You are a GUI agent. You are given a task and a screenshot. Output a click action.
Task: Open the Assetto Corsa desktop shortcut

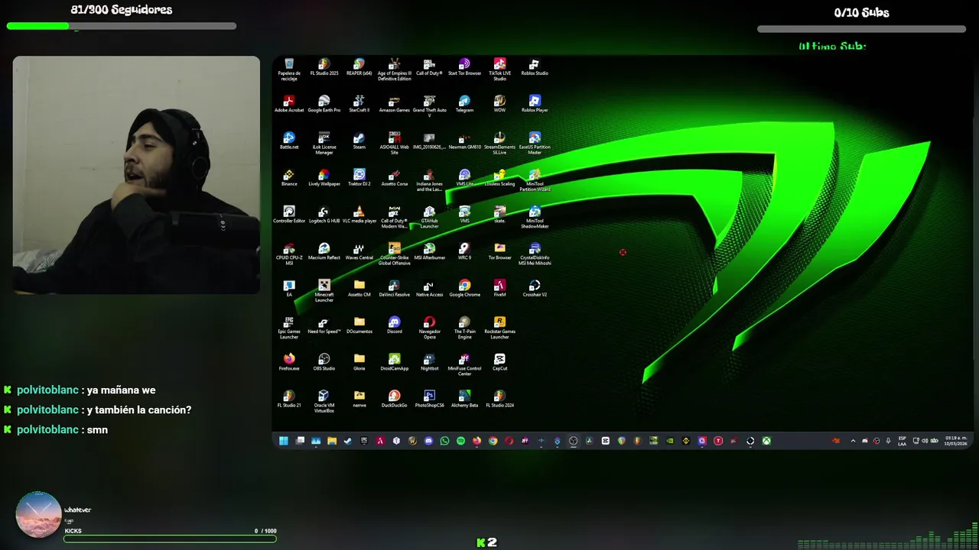[x=395, y=177]
